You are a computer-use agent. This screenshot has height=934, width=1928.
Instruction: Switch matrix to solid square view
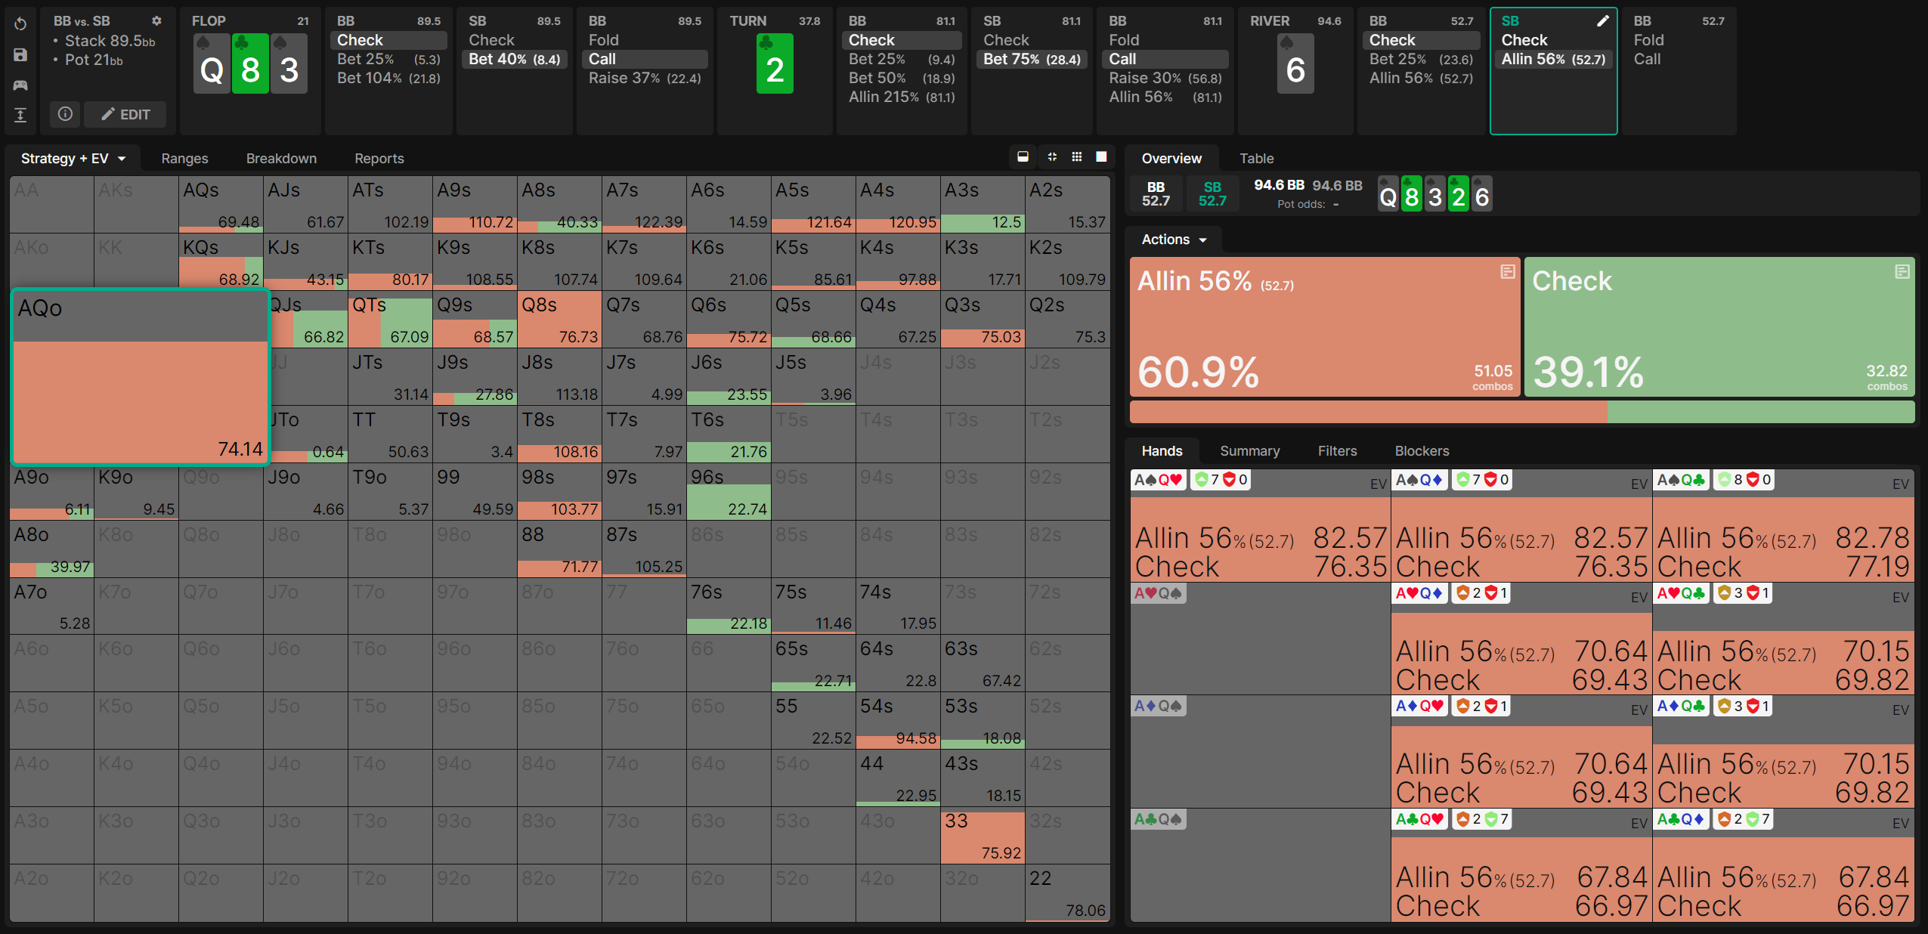1101,157
